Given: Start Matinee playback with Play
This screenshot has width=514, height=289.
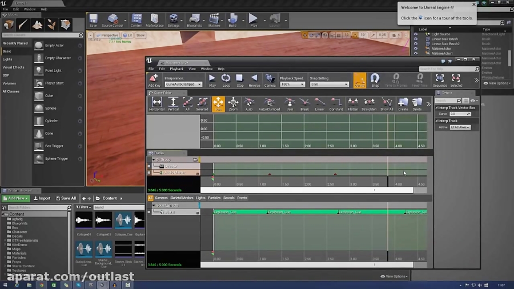Looking at the screenshot, I should pyautogui.click(x=212, y=81).
